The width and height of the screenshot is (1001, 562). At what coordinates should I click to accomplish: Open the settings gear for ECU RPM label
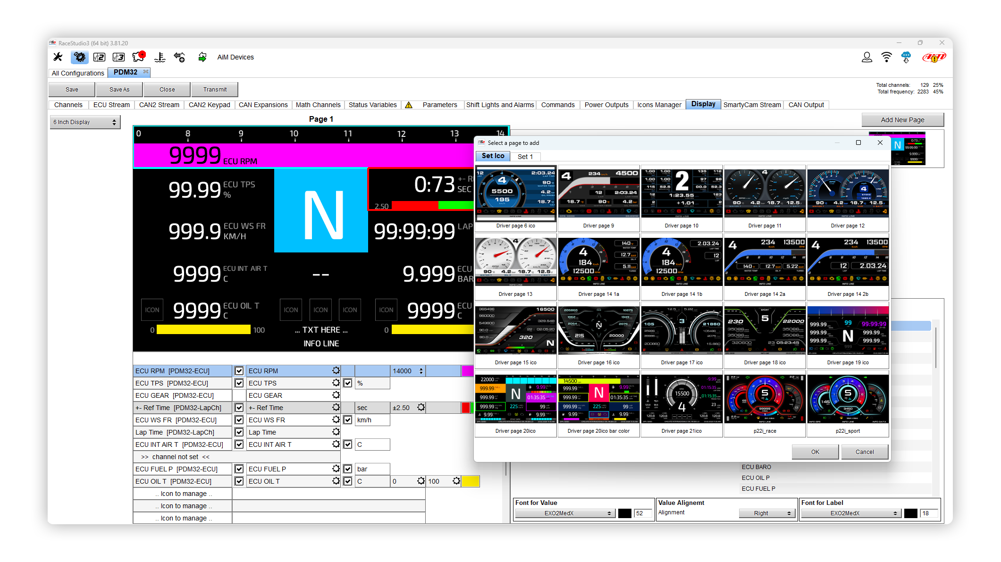(336, 370)
